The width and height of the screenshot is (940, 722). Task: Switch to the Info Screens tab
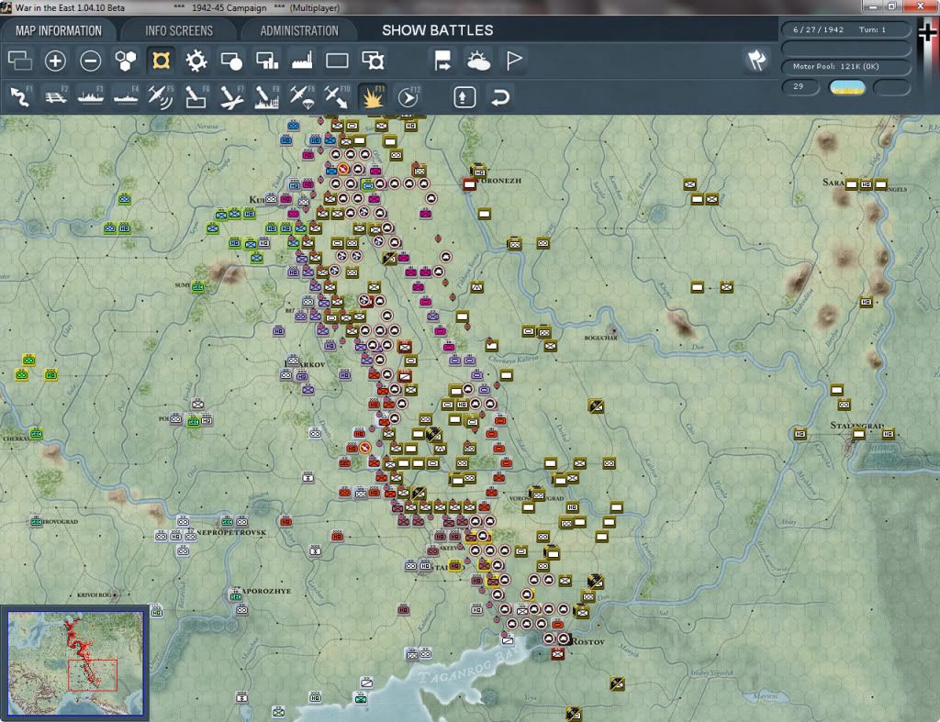[179, 30]
